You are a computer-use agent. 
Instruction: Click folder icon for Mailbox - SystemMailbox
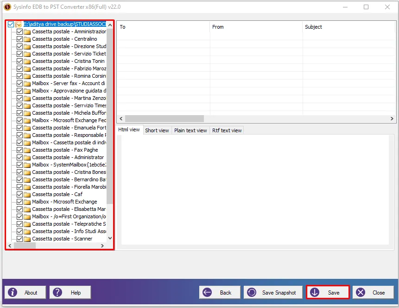pyautogui.click(x=27, y=165)
